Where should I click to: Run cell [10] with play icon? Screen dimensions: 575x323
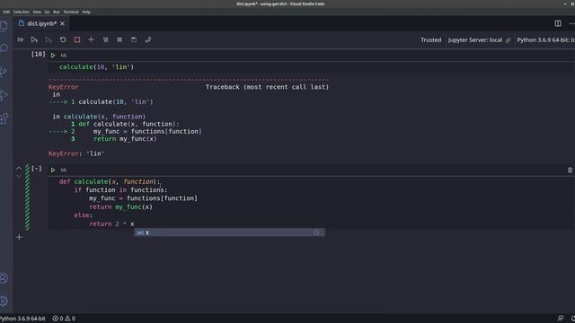[53, 56]
